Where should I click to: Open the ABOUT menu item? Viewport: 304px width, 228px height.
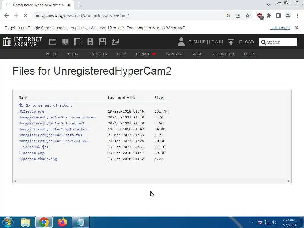(x=52, y=54)
